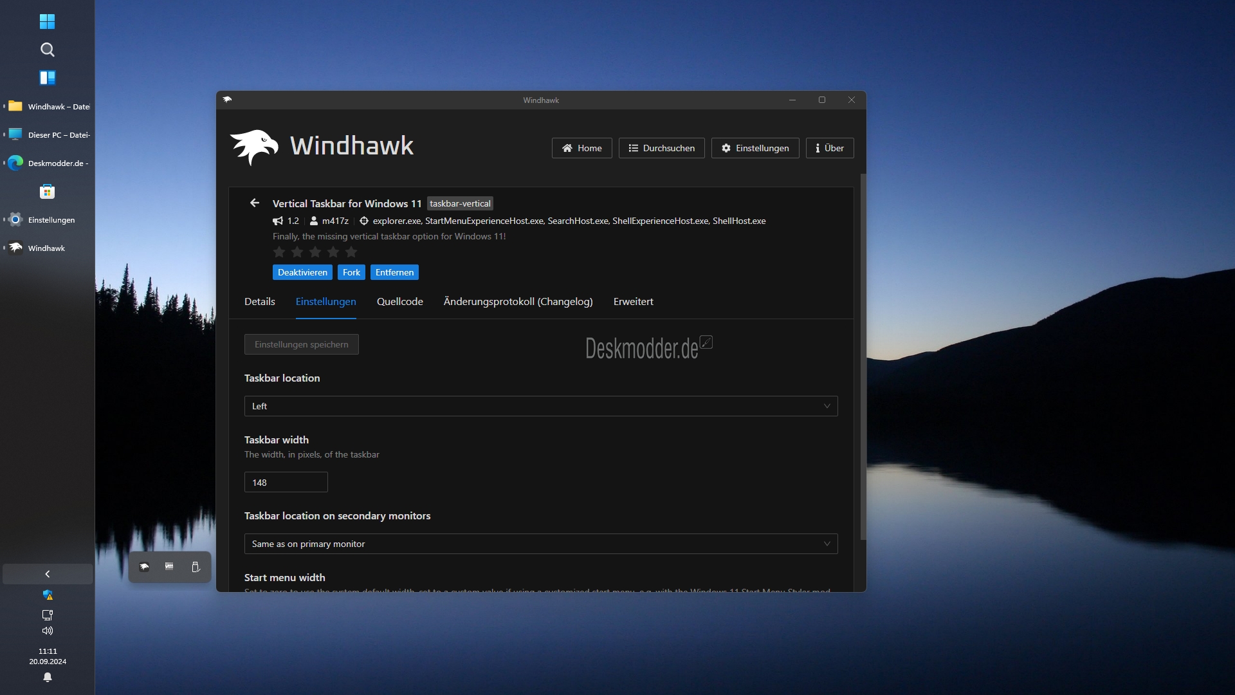Image resolution: width=1235 pixels, height=695 pixels.
Task: Open notification bell in taskbar
Action: click(48, 677)
